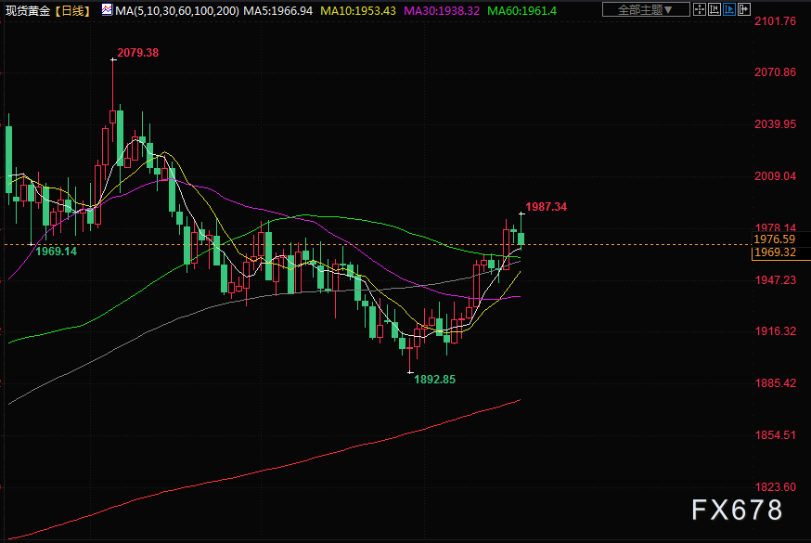Click the 1987.34 recent high label
Screen dimensions: 811x543
pos(547,207)
